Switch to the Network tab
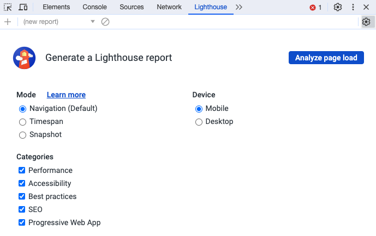Image resolution: width=376 pixels, height=236 pixels. [x=169, y=7]
